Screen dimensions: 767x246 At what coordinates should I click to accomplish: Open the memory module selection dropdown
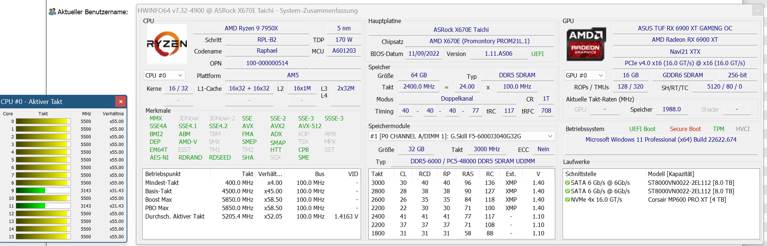point(462,136)
